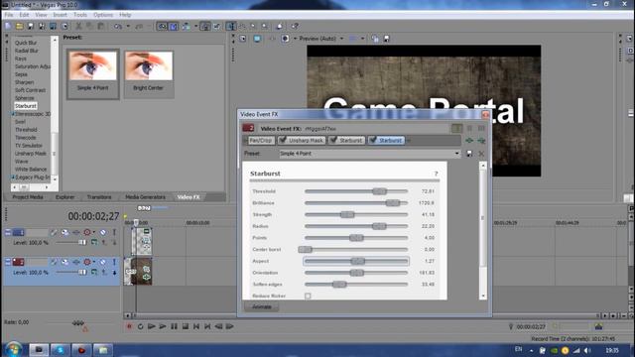Select TV Simulator effect in list
This screenshot has width=635, height=357.
coord(29,146)
